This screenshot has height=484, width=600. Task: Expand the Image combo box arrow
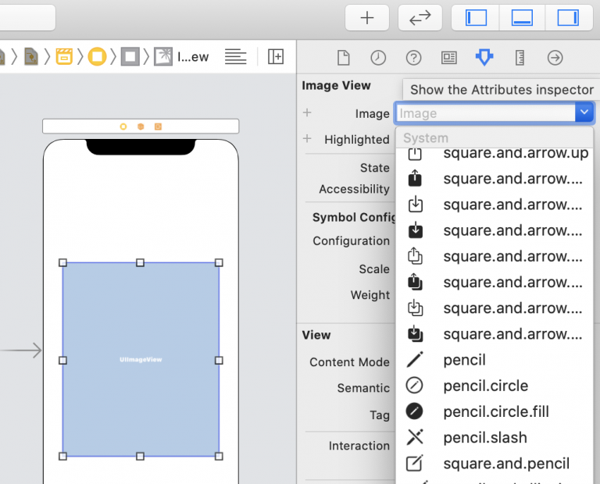coord(584,113)
